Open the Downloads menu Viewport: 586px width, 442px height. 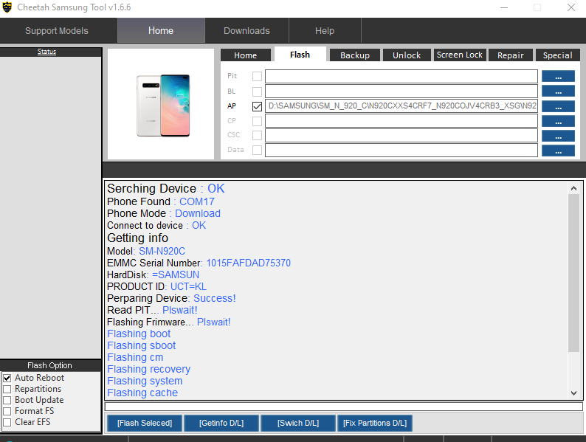tap(247, 31)
